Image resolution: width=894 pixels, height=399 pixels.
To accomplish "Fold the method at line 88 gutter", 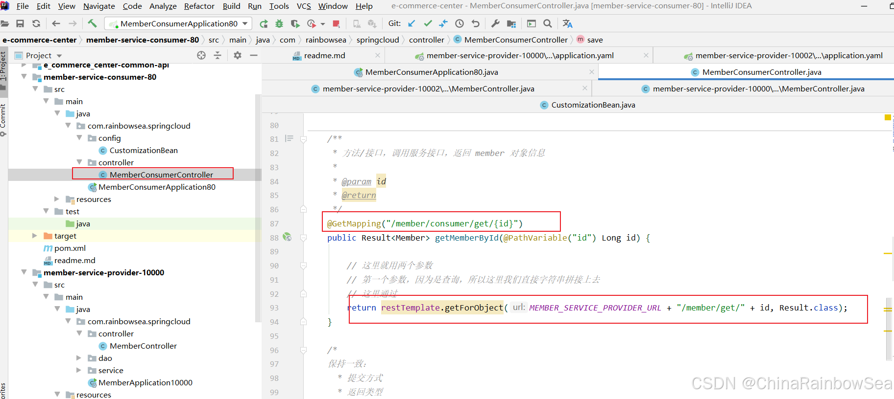I will point(304,238).
